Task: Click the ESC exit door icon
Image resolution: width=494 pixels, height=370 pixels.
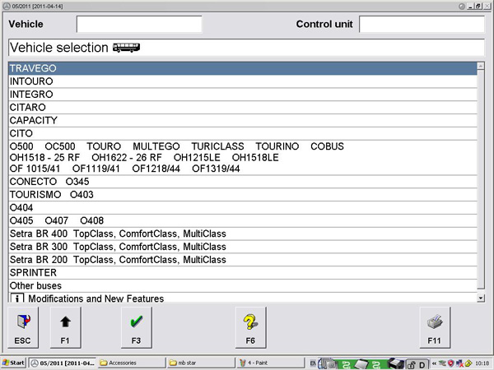Action: (x=23, y=321)
